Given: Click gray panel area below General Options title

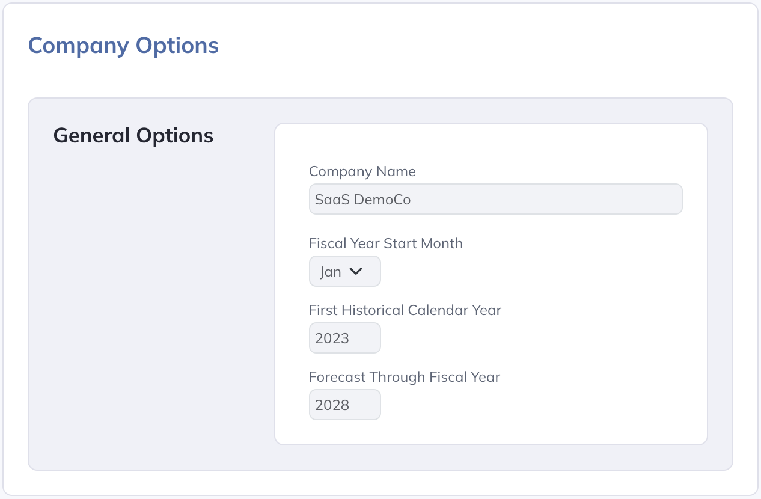Looking at the screenshot, I should pyautogui.click(x=150, y=301).
